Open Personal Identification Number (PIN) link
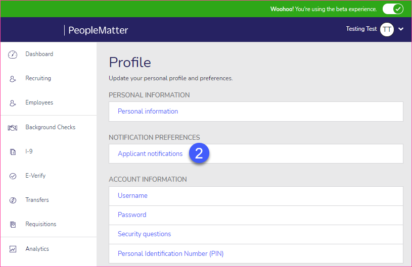Screen dimensions: 412x267 tap(170, 253)
